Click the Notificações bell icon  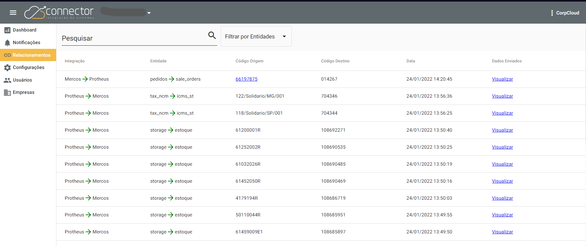[7, 43]
